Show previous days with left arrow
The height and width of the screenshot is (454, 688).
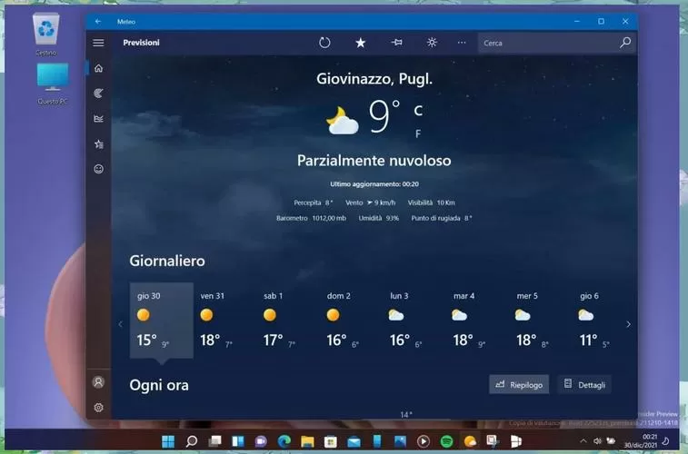pos(121,324)
